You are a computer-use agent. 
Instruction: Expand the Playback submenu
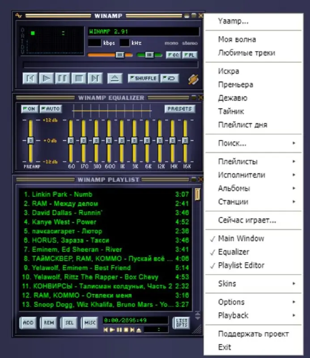(253, 315)
